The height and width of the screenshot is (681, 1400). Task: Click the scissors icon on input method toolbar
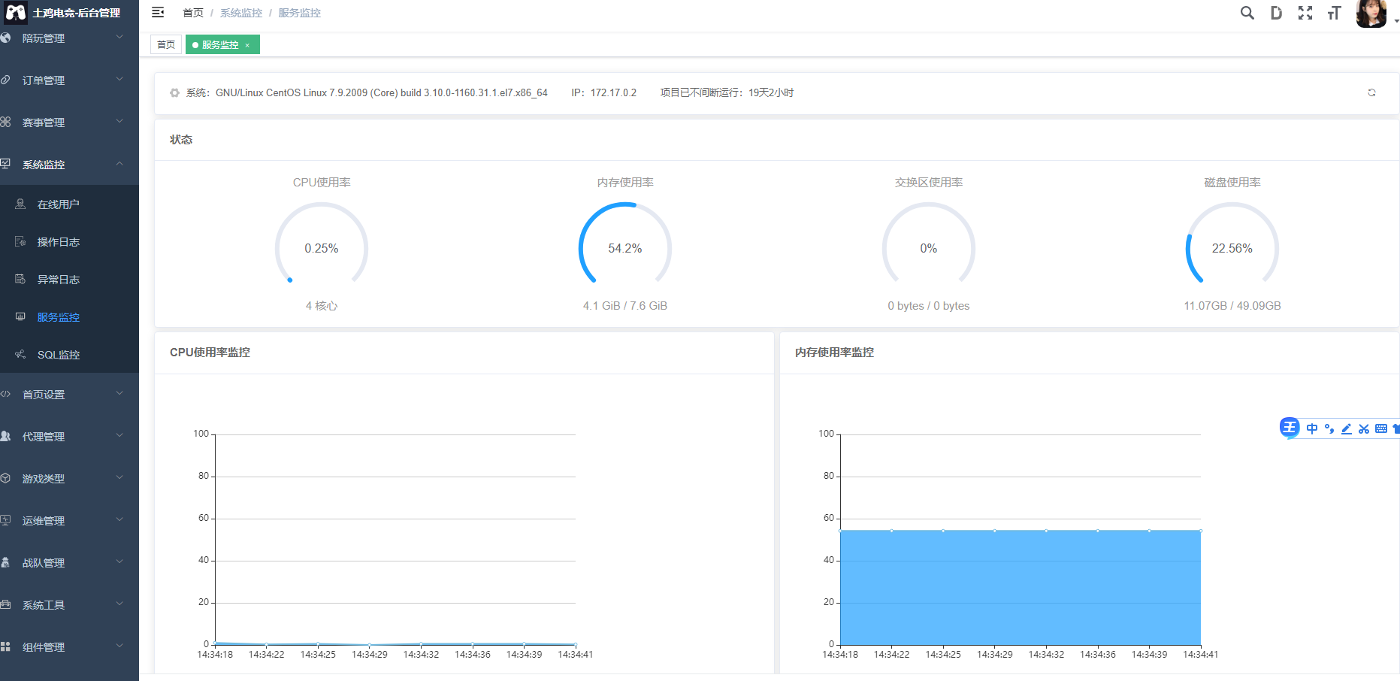tap(1364, 428)
